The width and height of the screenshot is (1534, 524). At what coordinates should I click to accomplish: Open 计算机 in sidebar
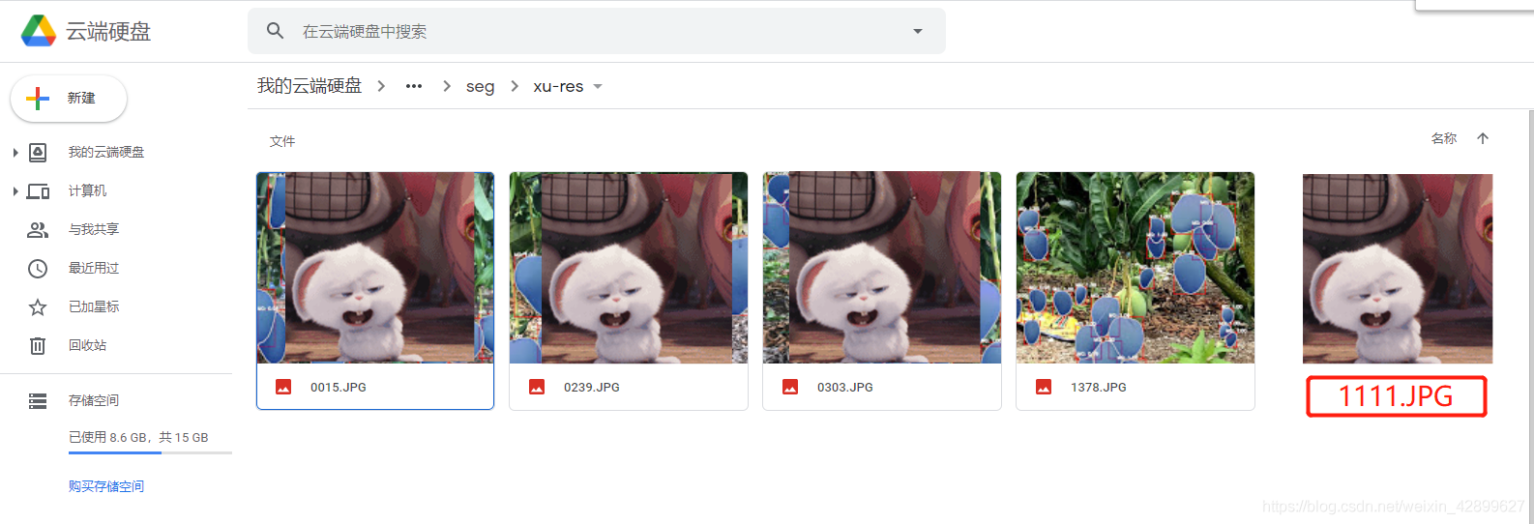click(x=87, y=191)
